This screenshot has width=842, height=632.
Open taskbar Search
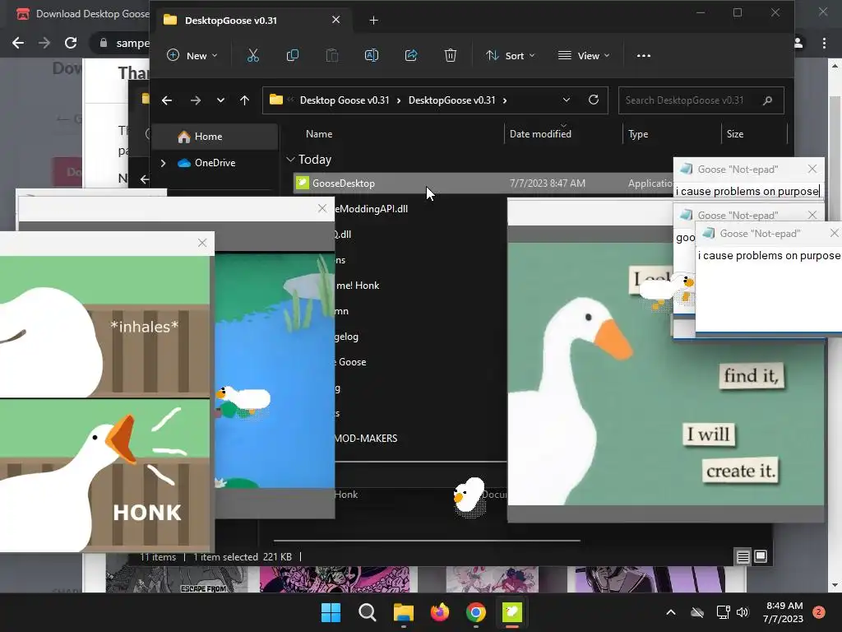tap(368, 612)
